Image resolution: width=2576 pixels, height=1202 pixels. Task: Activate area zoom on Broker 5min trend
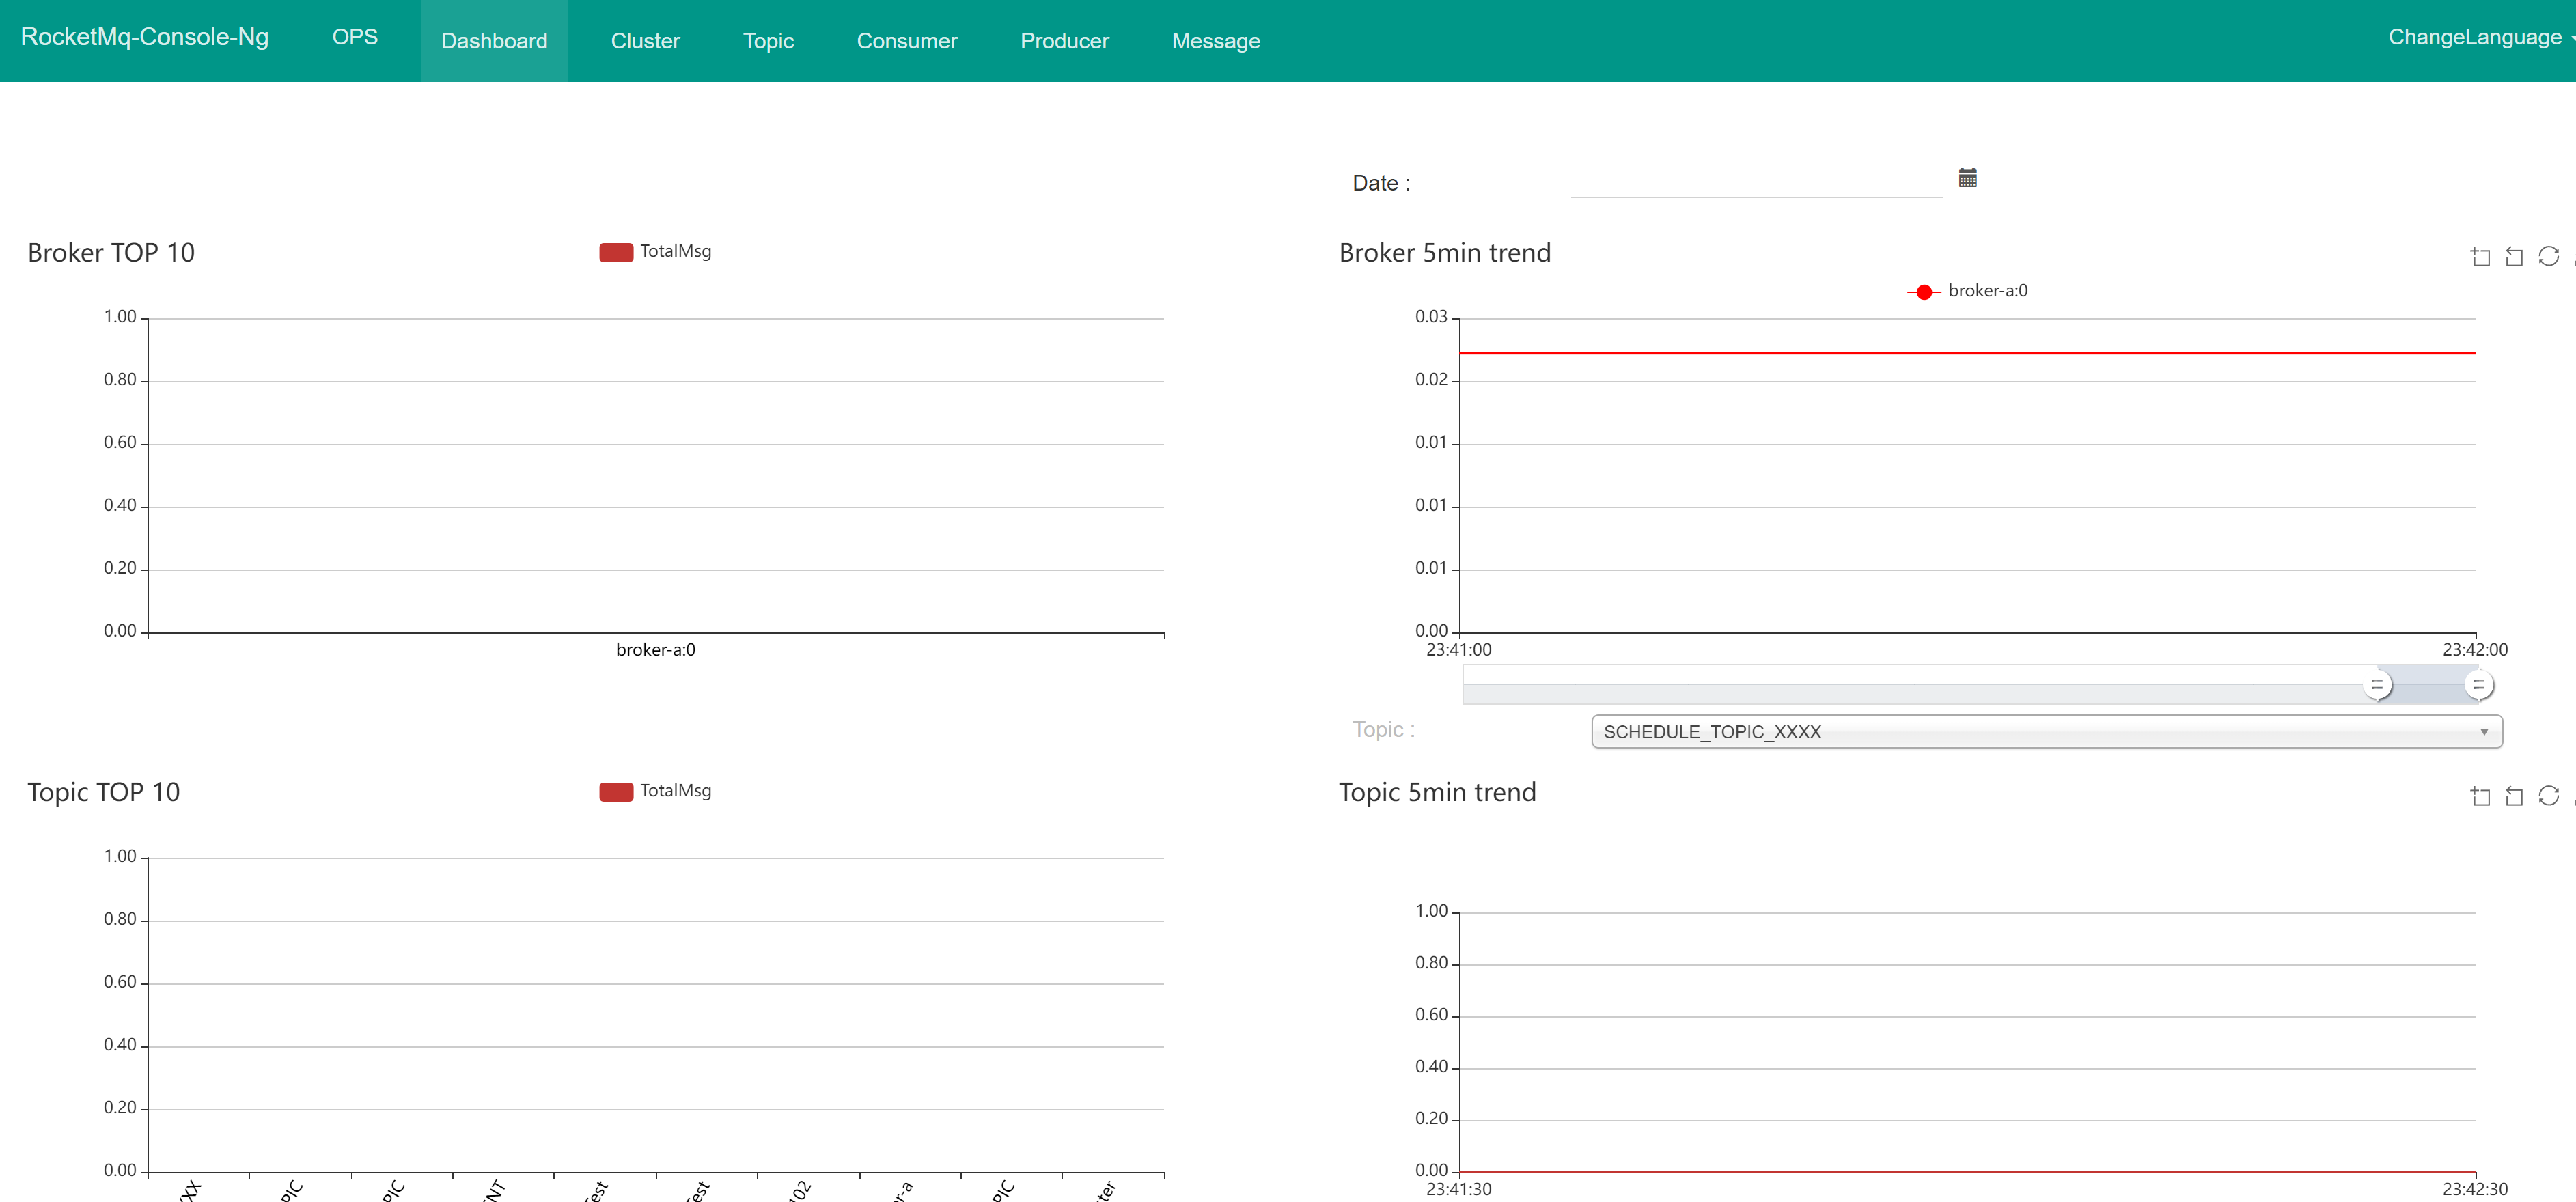pyautogui.click(x=2480, y=257)
